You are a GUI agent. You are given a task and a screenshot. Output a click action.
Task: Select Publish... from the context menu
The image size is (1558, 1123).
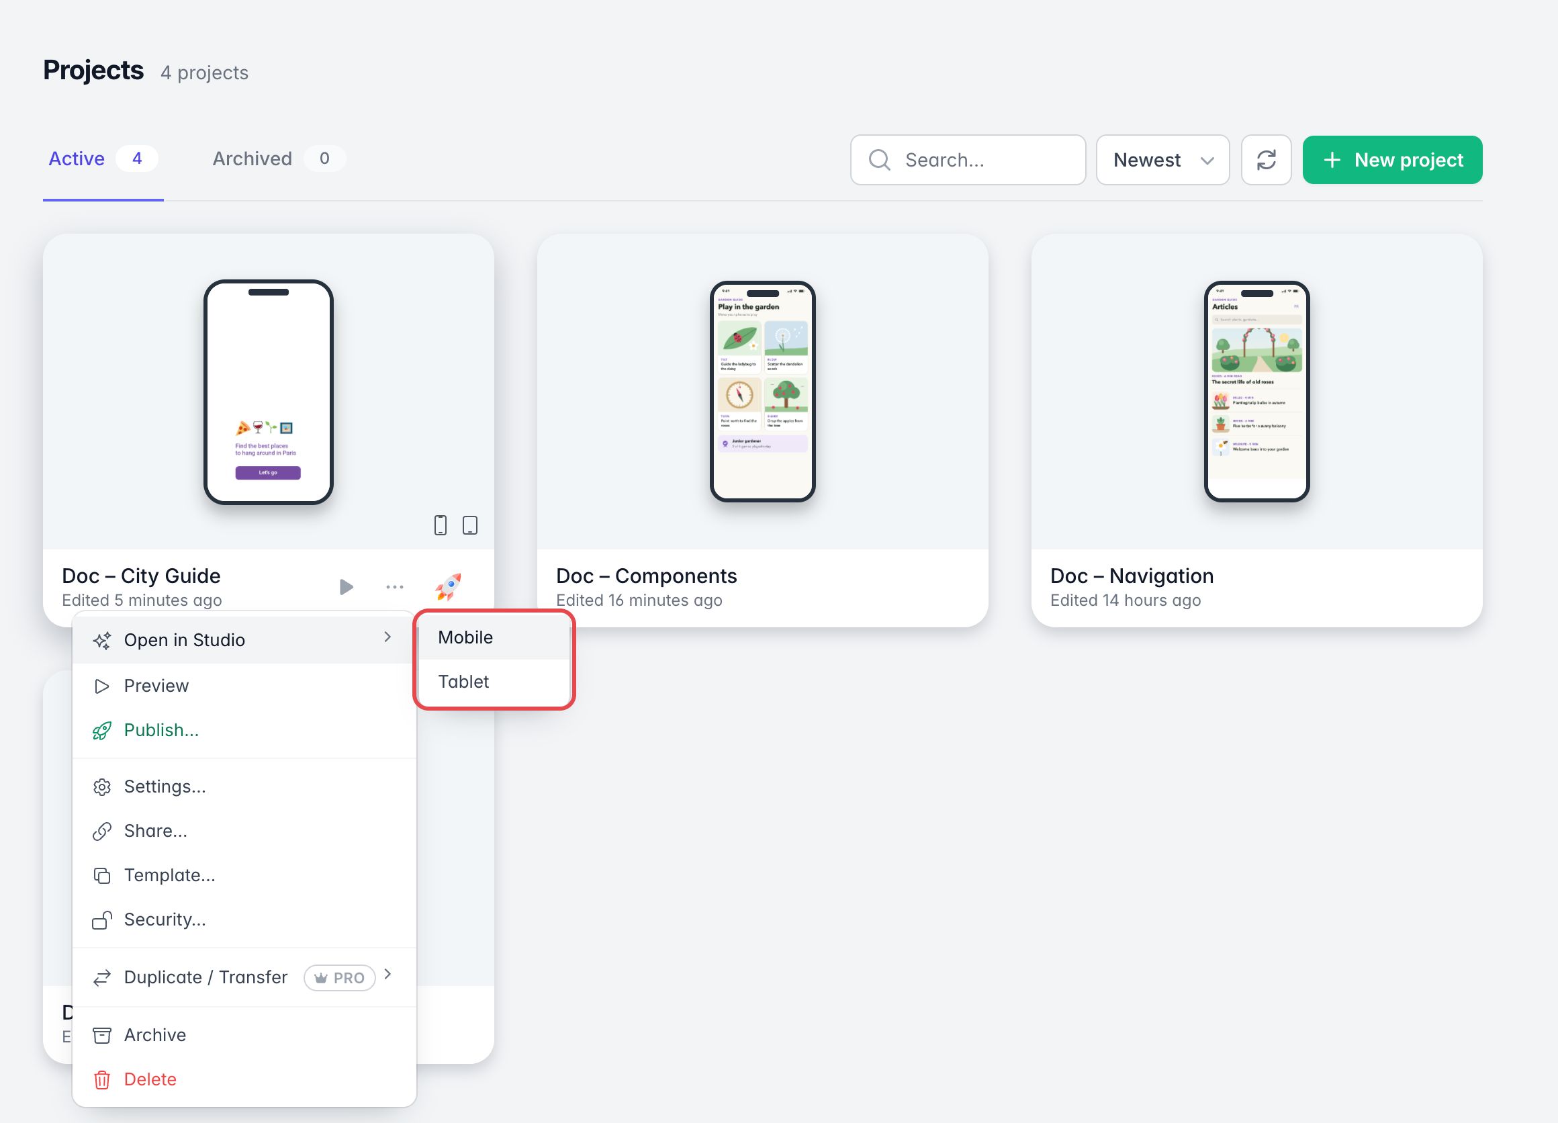[244, 730]
